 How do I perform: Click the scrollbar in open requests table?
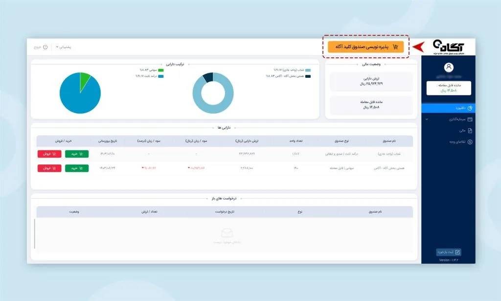pyautogui.click(x=34, y=235)
